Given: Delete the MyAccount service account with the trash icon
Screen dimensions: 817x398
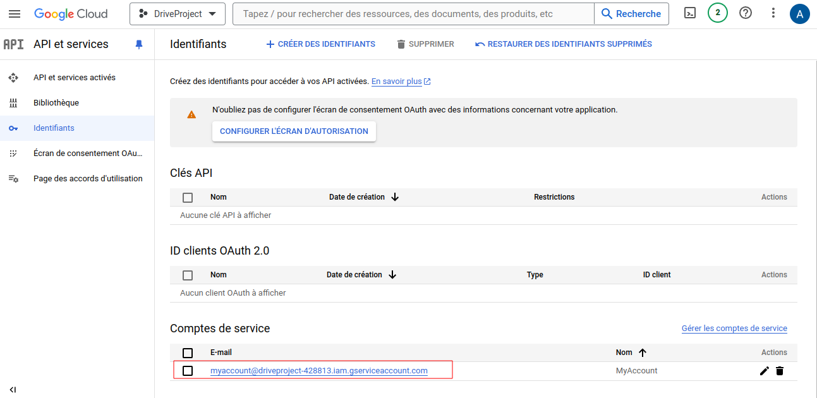Looking at the screenshot, I should click(780, 371).
